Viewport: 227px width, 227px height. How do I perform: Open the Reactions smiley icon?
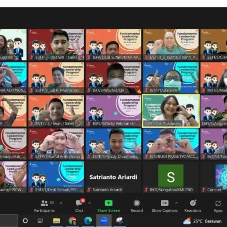[193, 203]
